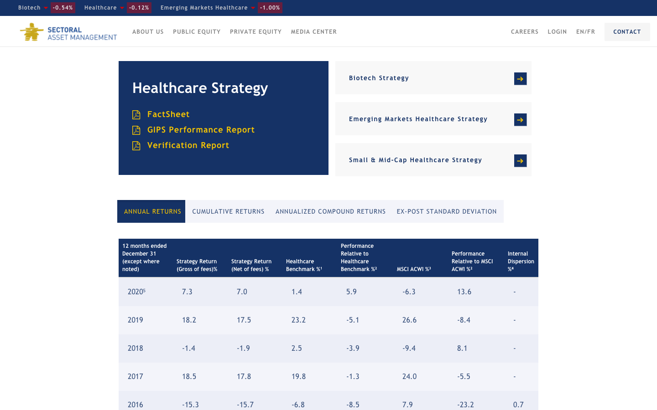This screenshot has width=657, height=410.
Task: Click the -0.54% Biotech change badge
Action: click(63, 8)
